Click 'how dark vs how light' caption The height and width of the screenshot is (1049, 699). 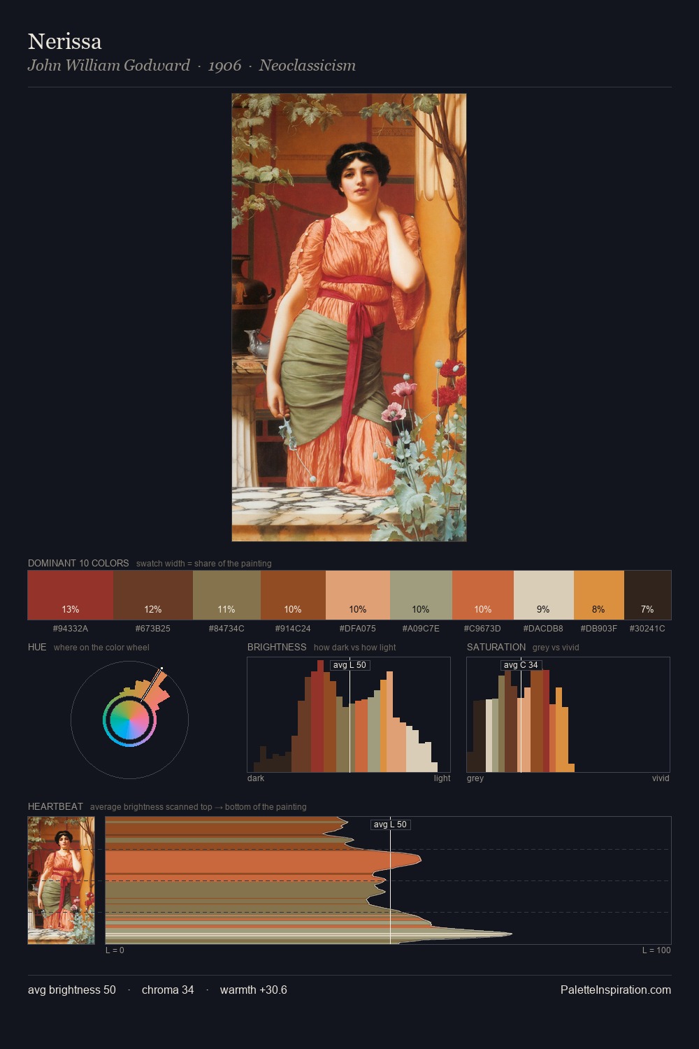[354, 648]
